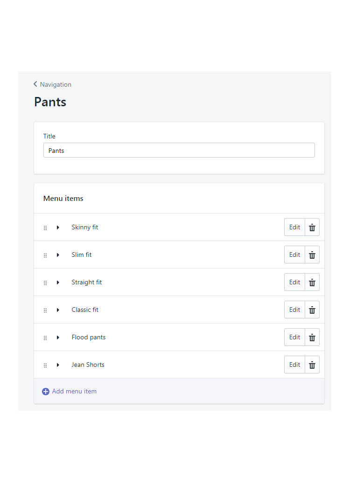The image size is (349, 482).
Task: Expand Classic fit sub-items
Action: click(58, 310)
